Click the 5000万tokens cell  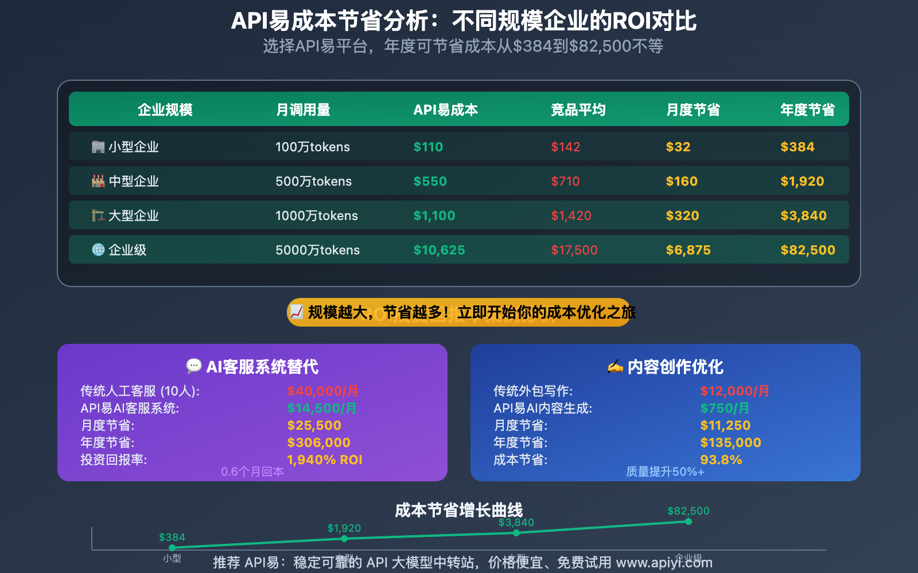click(x=318, y=250)
